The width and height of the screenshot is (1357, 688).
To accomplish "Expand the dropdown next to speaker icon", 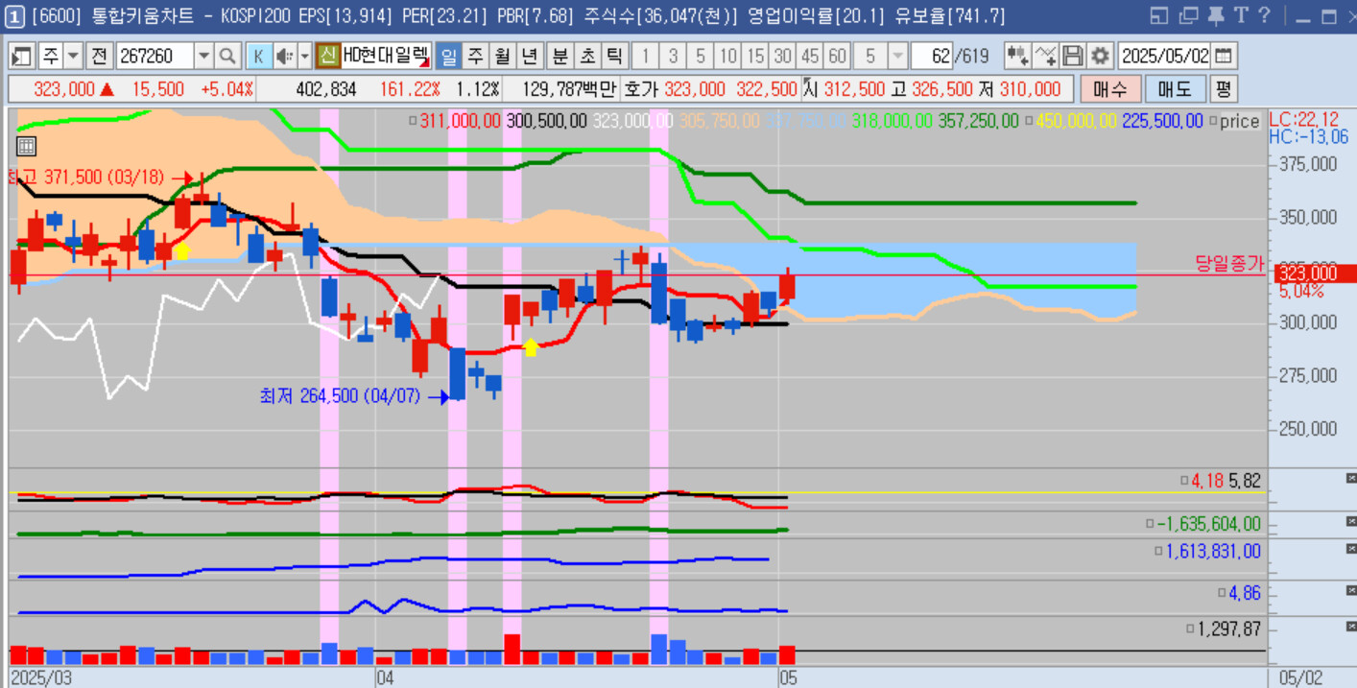I will (x=304, y=57).
